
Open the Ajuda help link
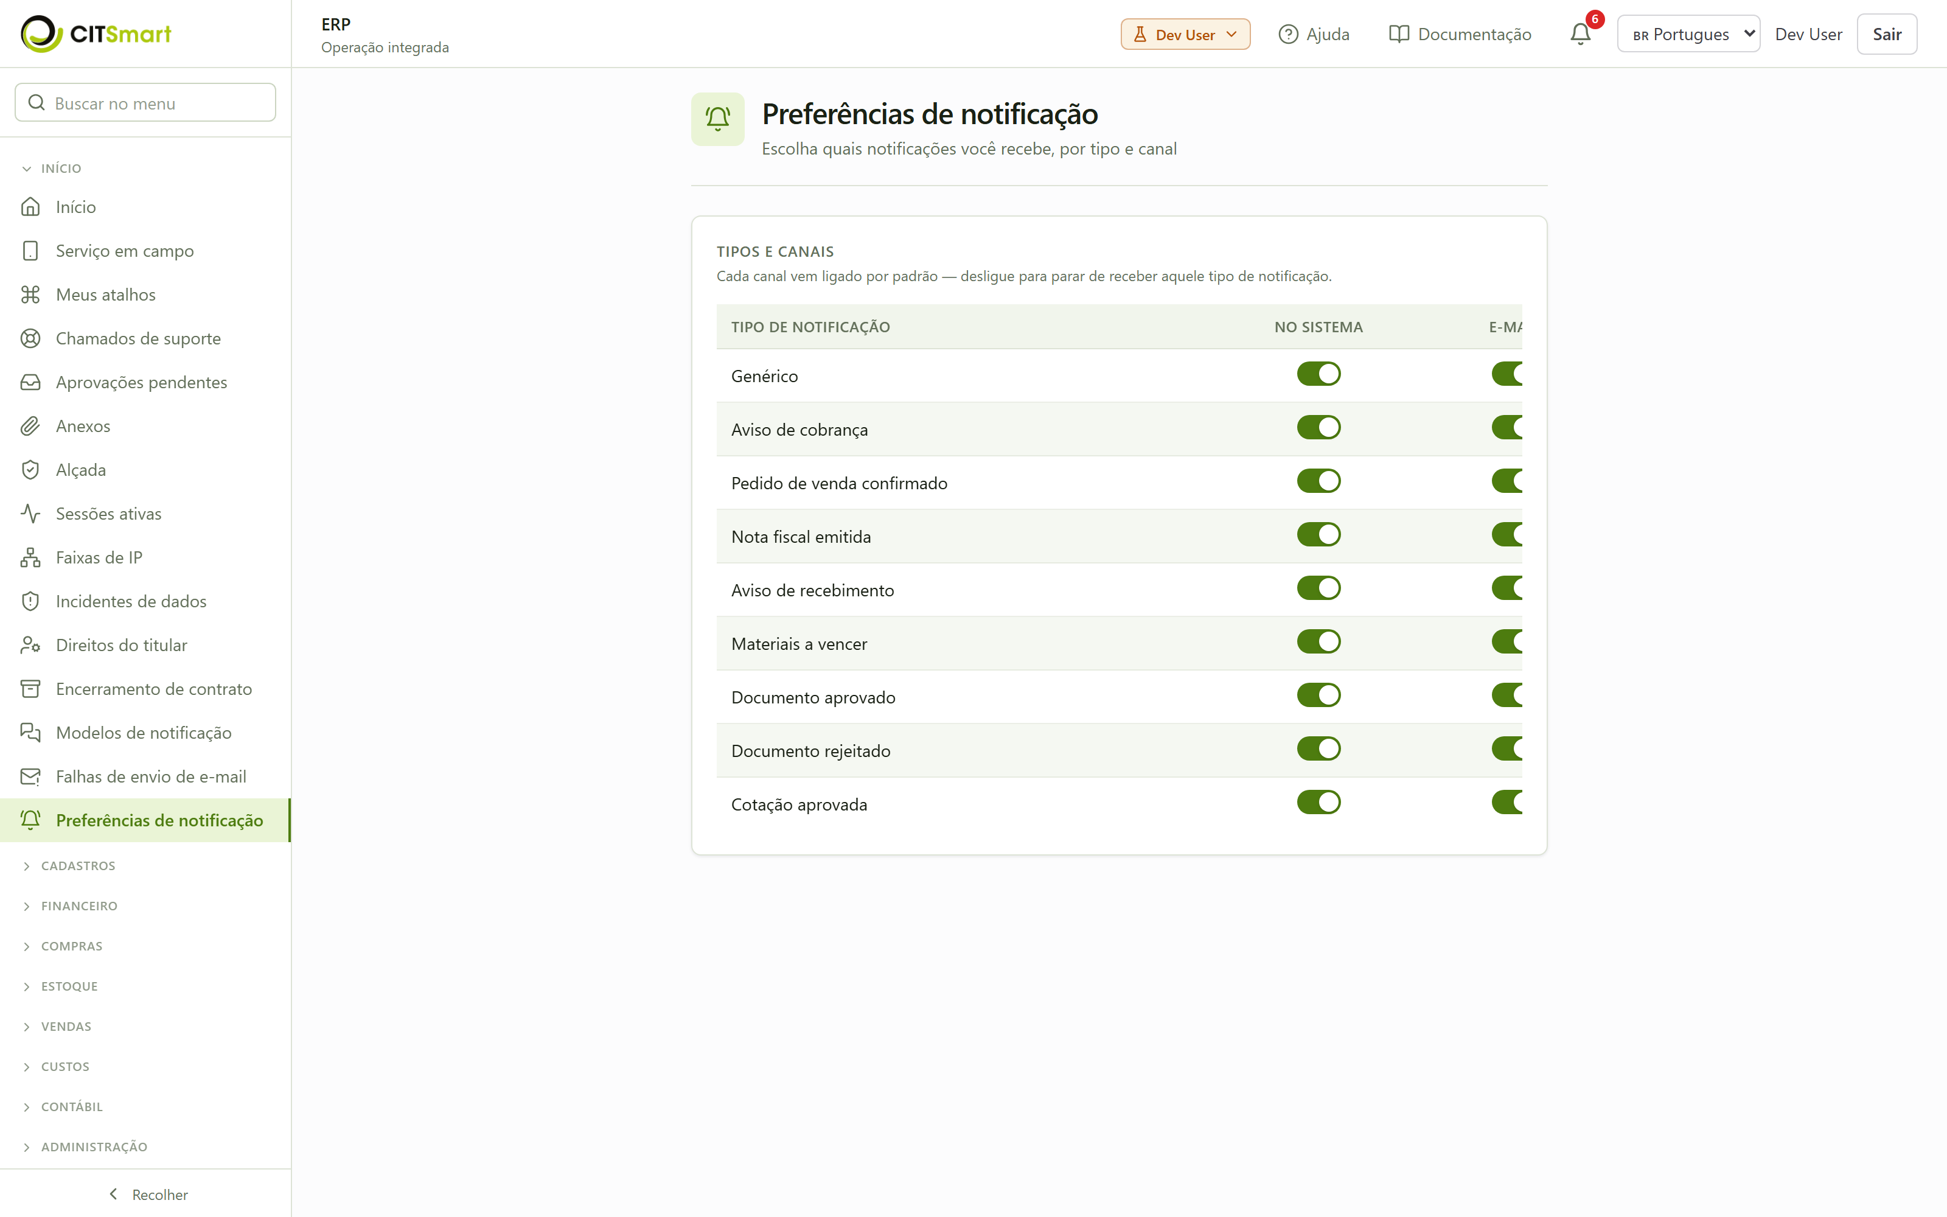pos(1314,35)
